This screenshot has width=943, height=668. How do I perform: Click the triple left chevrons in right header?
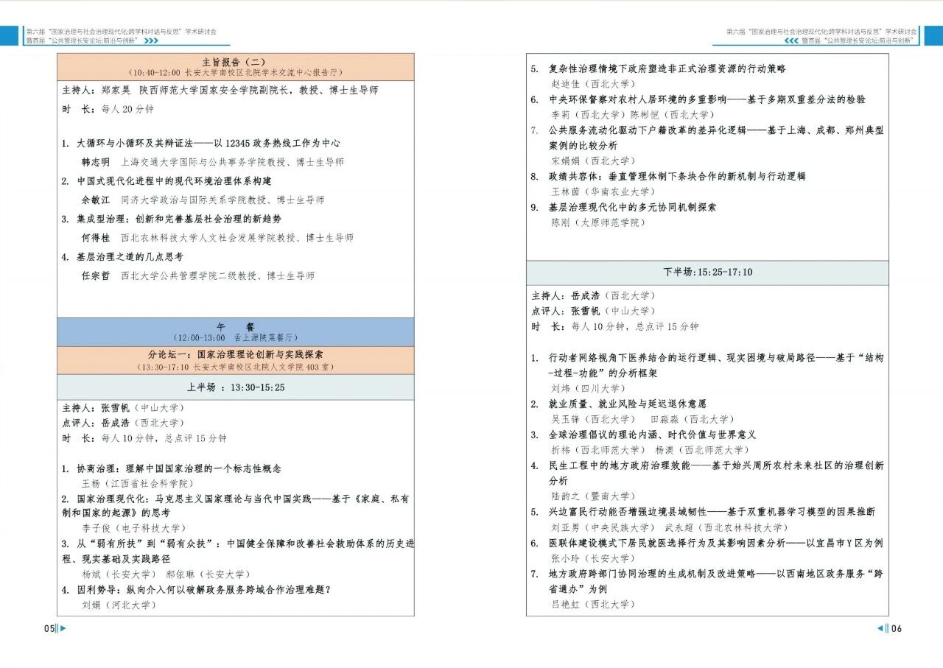click(791, 41)
